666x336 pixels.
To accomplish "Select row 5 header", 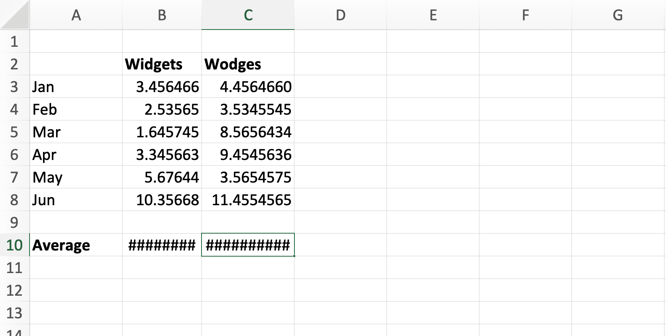I will pyautogui.click(x=15, y=132).
